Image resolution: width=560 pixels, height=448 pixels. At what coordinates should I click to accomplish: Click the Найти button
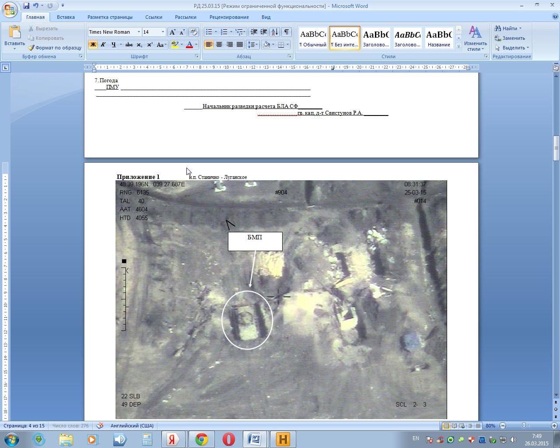507,28
